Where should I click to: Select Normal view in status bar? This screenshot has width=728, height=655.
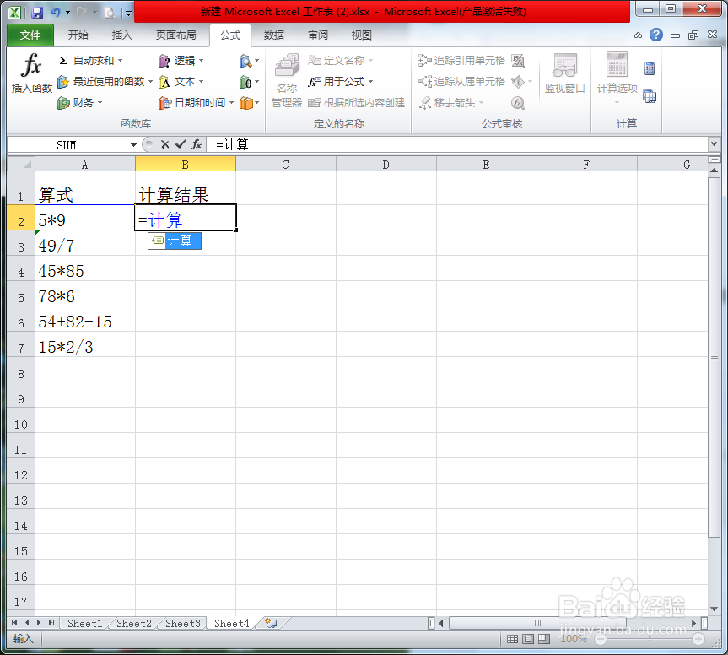(513, 639)
